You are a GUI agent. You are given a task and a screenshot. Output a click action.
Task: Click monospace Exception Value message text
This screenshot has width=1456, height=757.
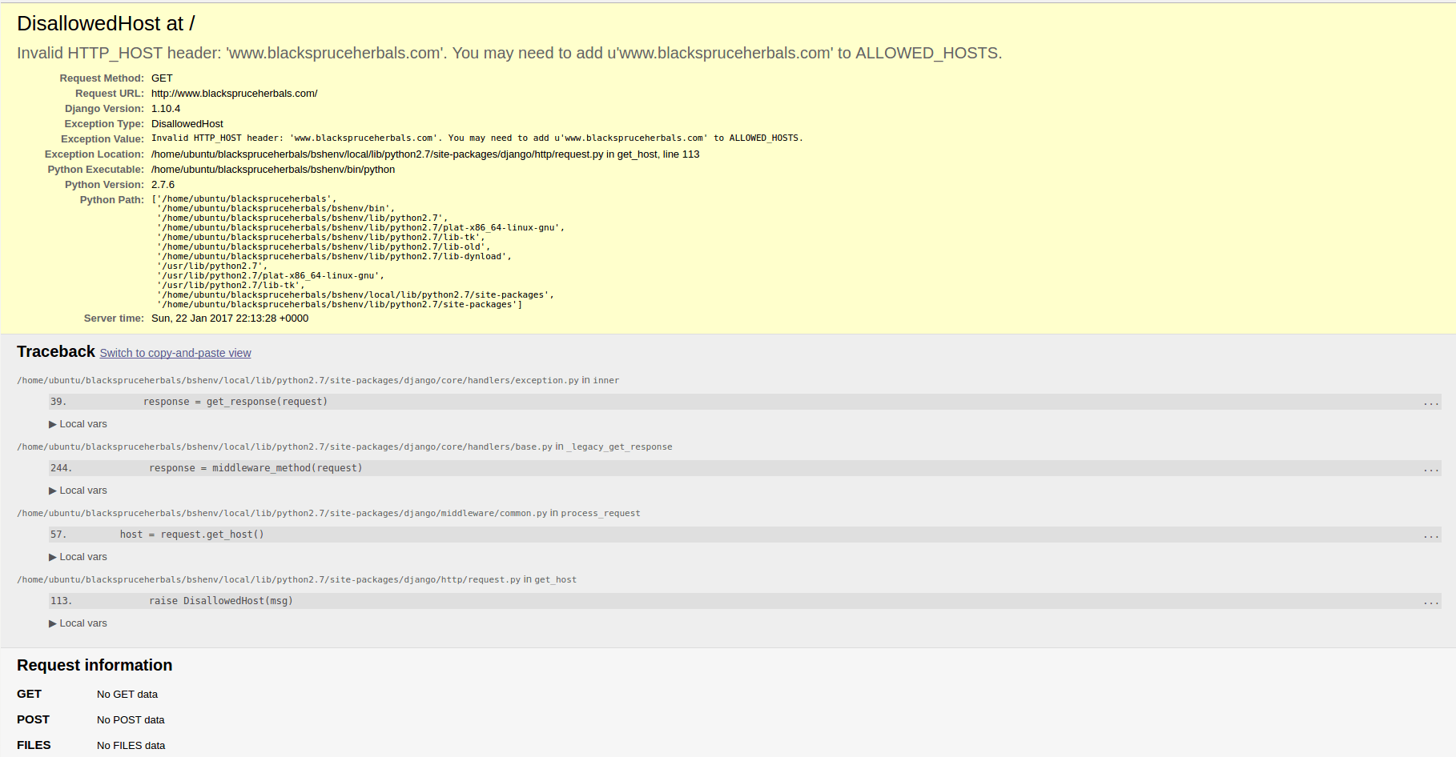(x=477, y=138)
